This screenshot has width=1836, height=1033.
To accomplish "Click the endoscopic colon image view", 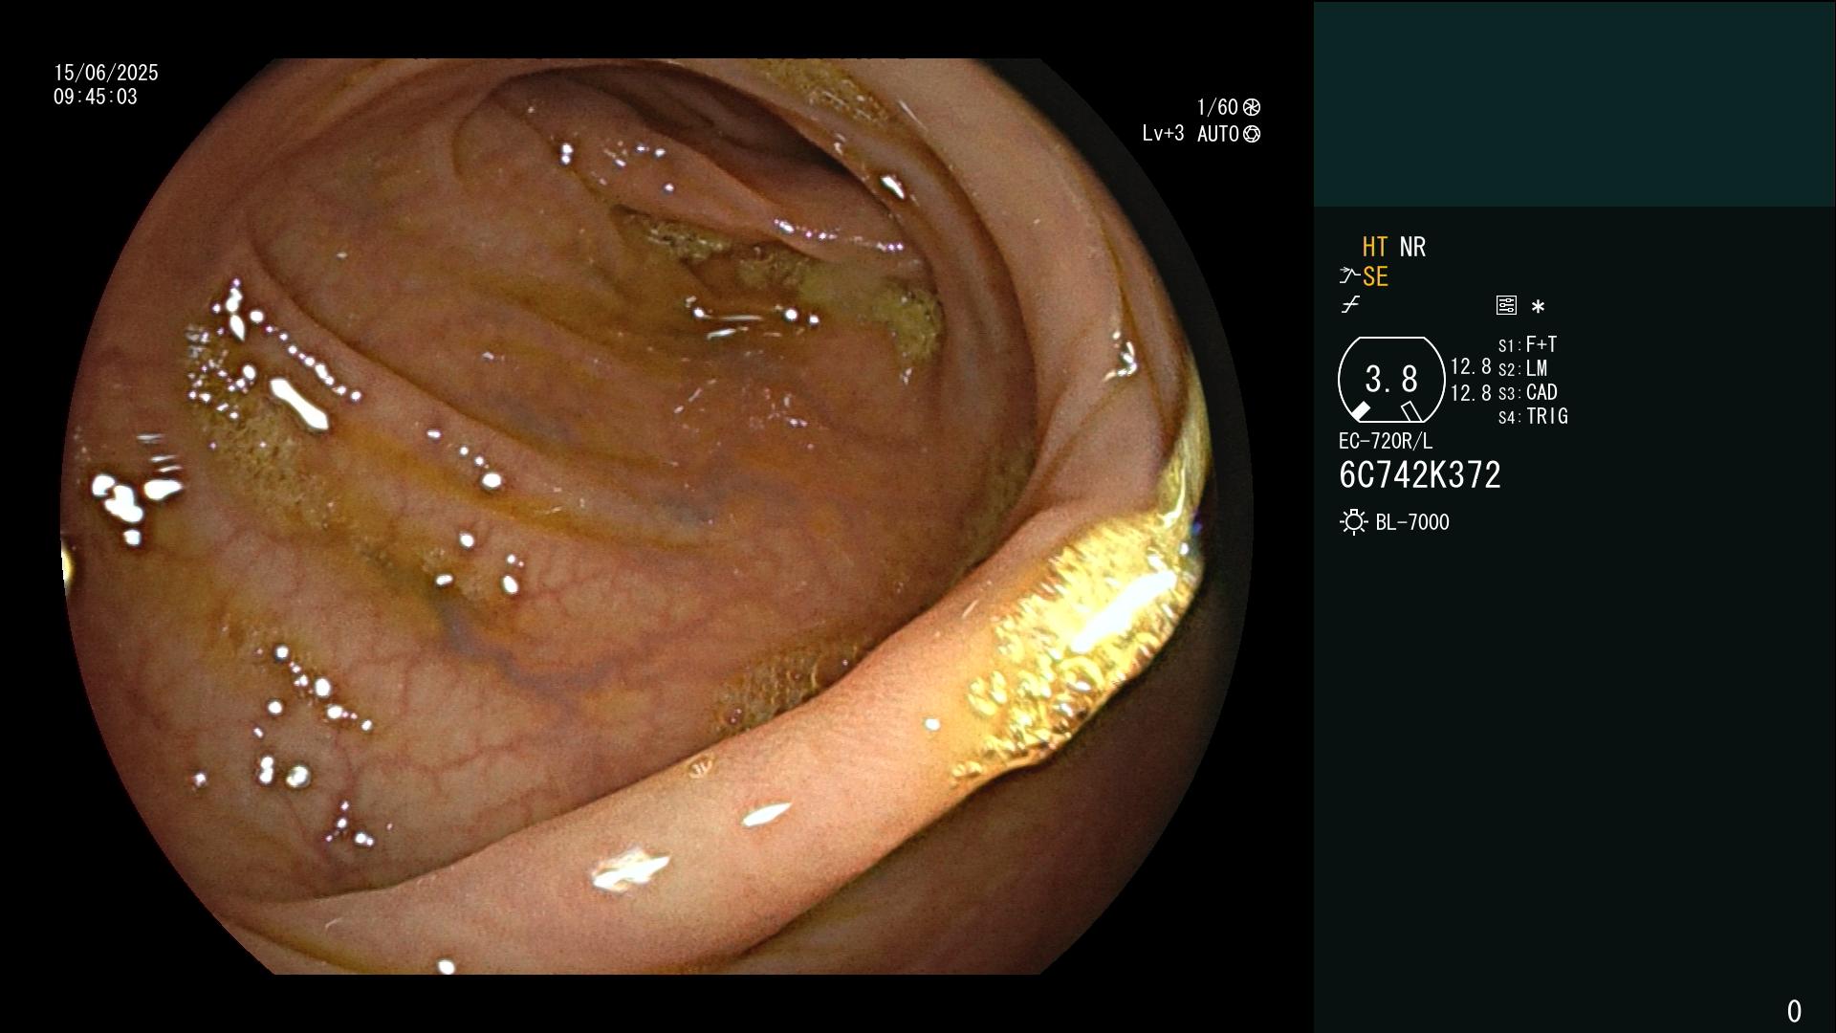I will [657, 516].
